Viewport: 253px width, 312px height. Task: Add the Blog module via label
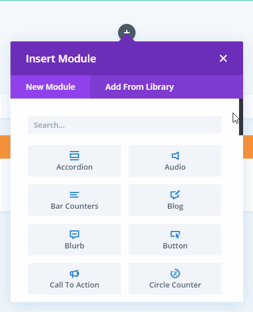click(x=175, y=206)
